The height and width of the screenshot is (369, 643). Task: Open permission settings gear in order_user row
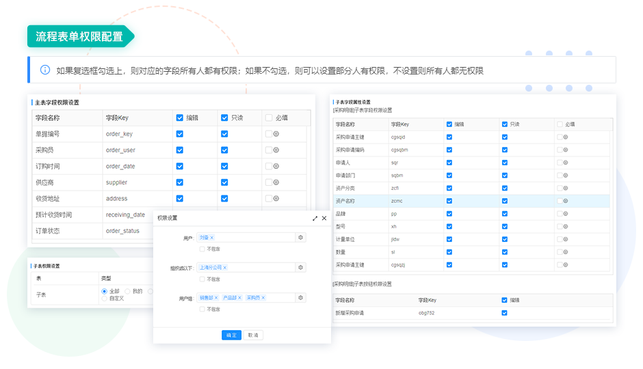click(x=276, y=150)
